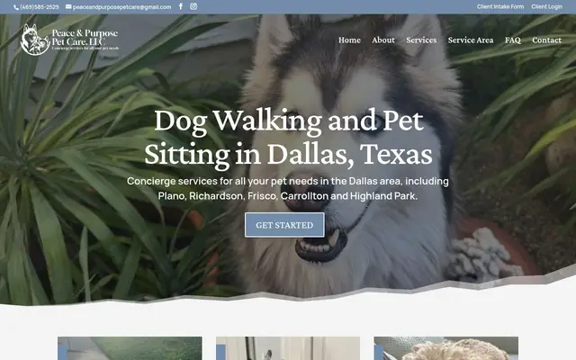Screen dimensions: 576x360
Task: Open the FAQ menu item
Action: [512, 40]
